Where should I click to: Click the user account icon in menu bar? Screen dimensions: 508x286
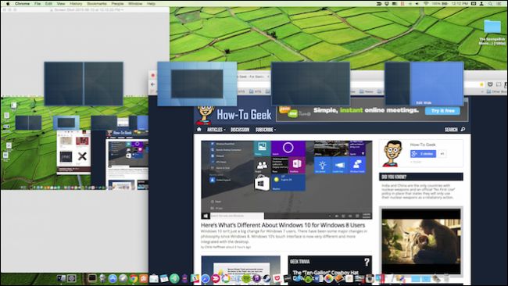pos(481,4)
